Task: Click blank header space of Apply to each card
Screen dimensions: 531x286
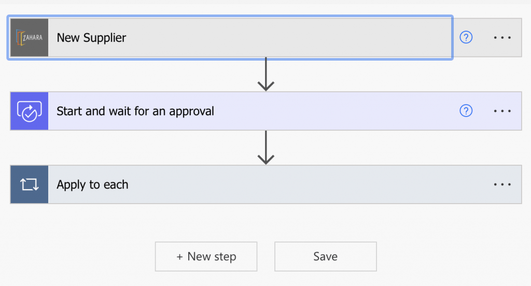Action: (x=308, y=184)
